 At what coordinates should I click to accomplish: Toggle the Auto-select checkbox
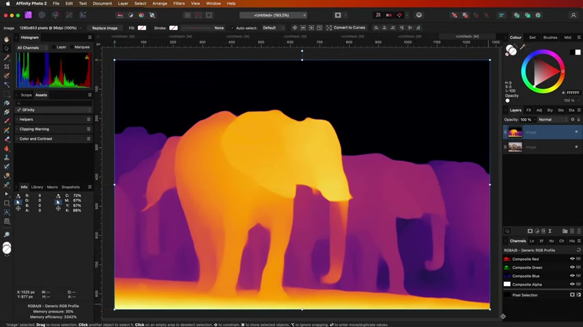click(x=233, y=28)
